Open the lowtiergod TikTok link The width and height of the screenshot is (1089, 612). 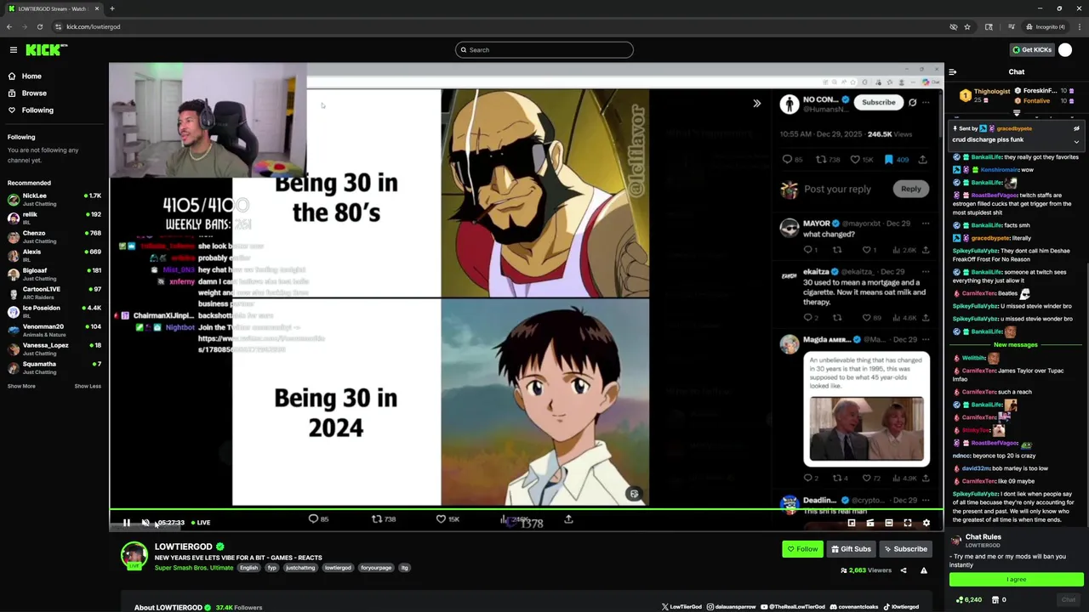[902, 607]
